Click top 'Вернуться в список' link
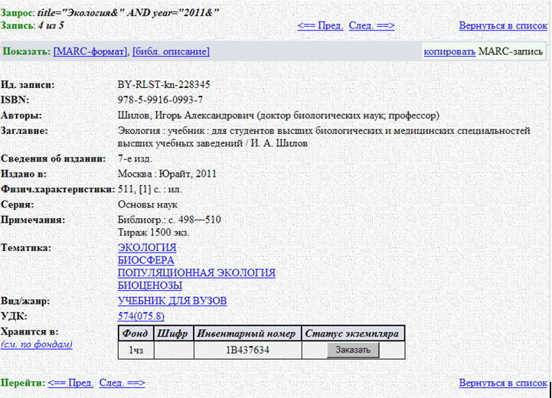This screenshot has width=552, height=398. point(503,25)
